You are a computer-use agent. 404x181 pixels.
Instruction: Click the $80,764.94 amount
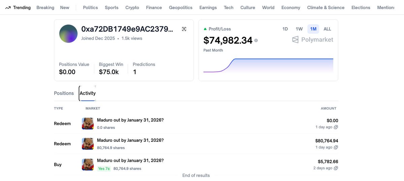[x=327, y=141]
